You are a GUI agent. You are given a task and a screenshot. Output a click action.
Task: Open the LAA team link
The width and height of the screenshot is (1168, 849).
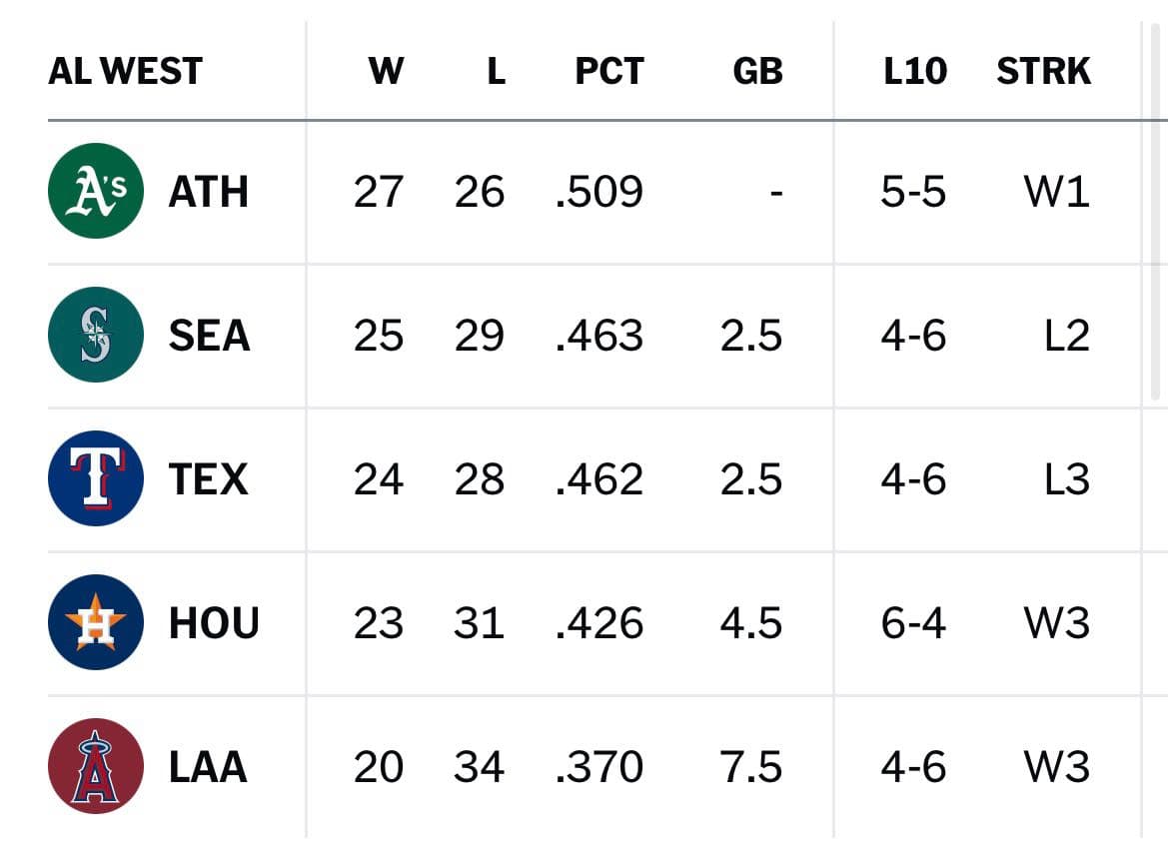208,766
